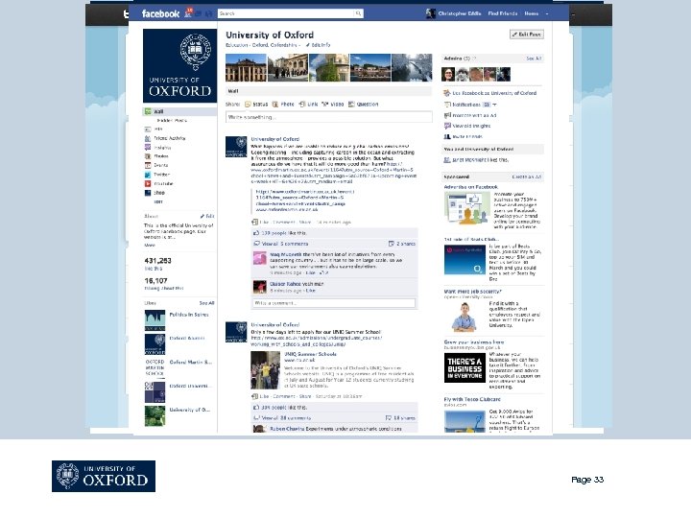Viewport: 691px width, 518px height.
Task: Click See All beside Admins
Action: pyautogui.click(x=534, y=59)
